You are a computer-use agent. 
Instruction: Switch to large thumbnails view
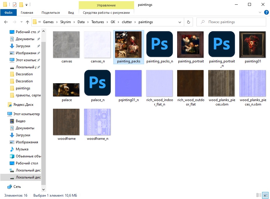click(265, 195)
